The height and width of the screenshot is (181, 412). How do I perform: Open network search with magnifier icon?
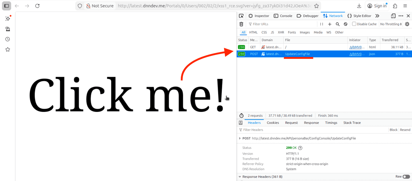pyautogui.click(x=338, y=24)
